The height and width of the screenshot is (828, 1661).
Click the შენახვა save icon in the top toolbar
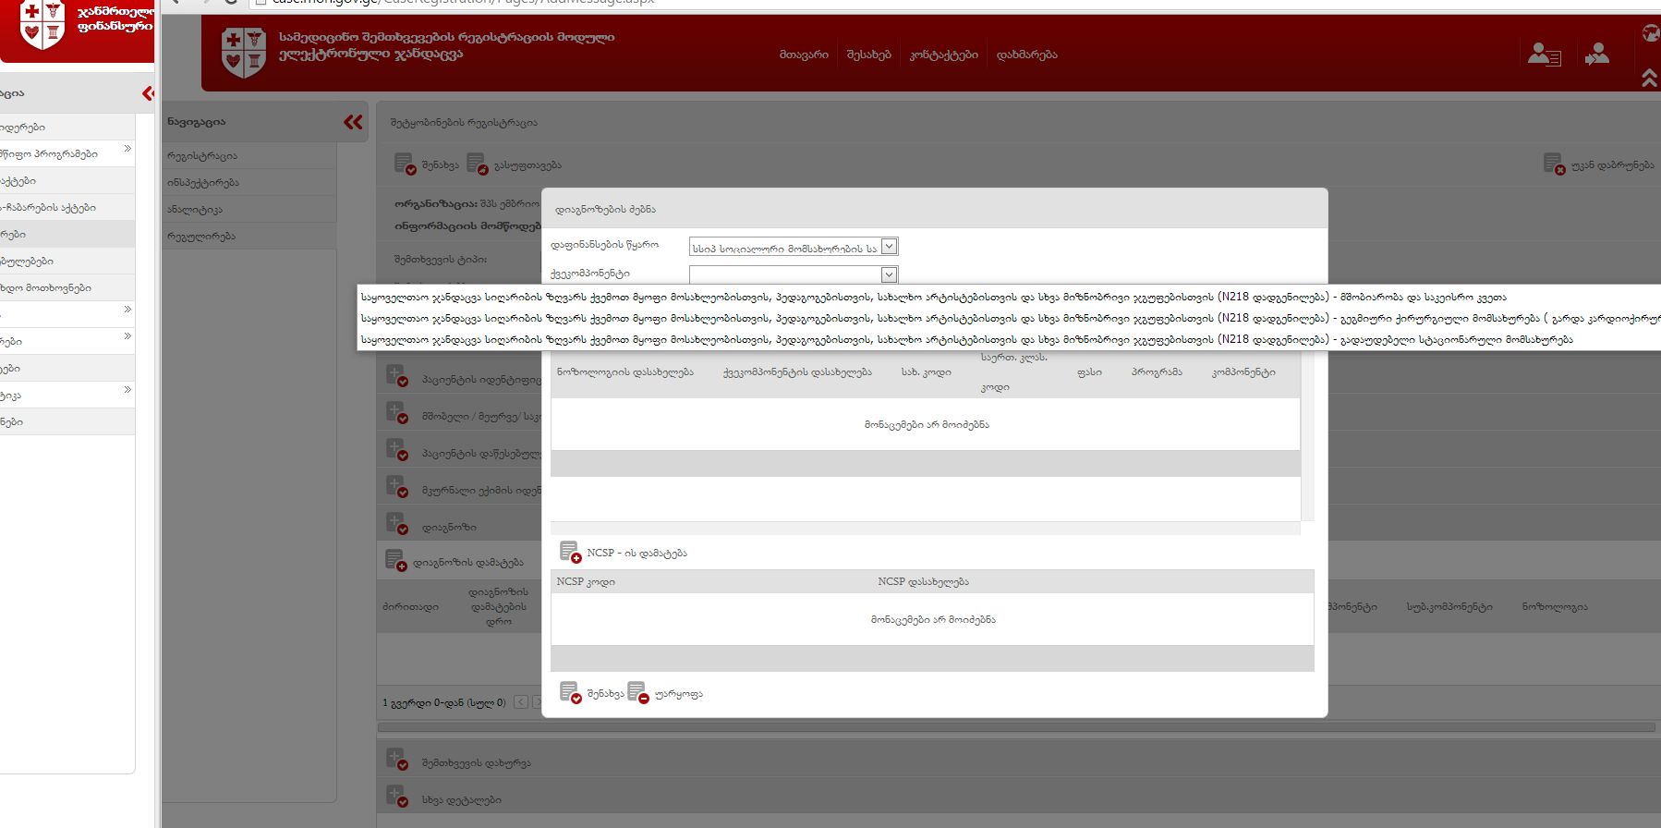pos(405,164)
